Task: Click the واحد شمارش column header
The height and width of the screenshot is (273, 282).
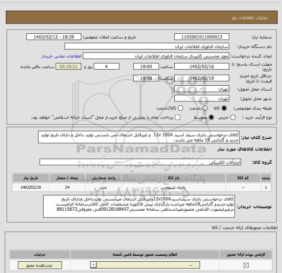Action: (104, 178)
